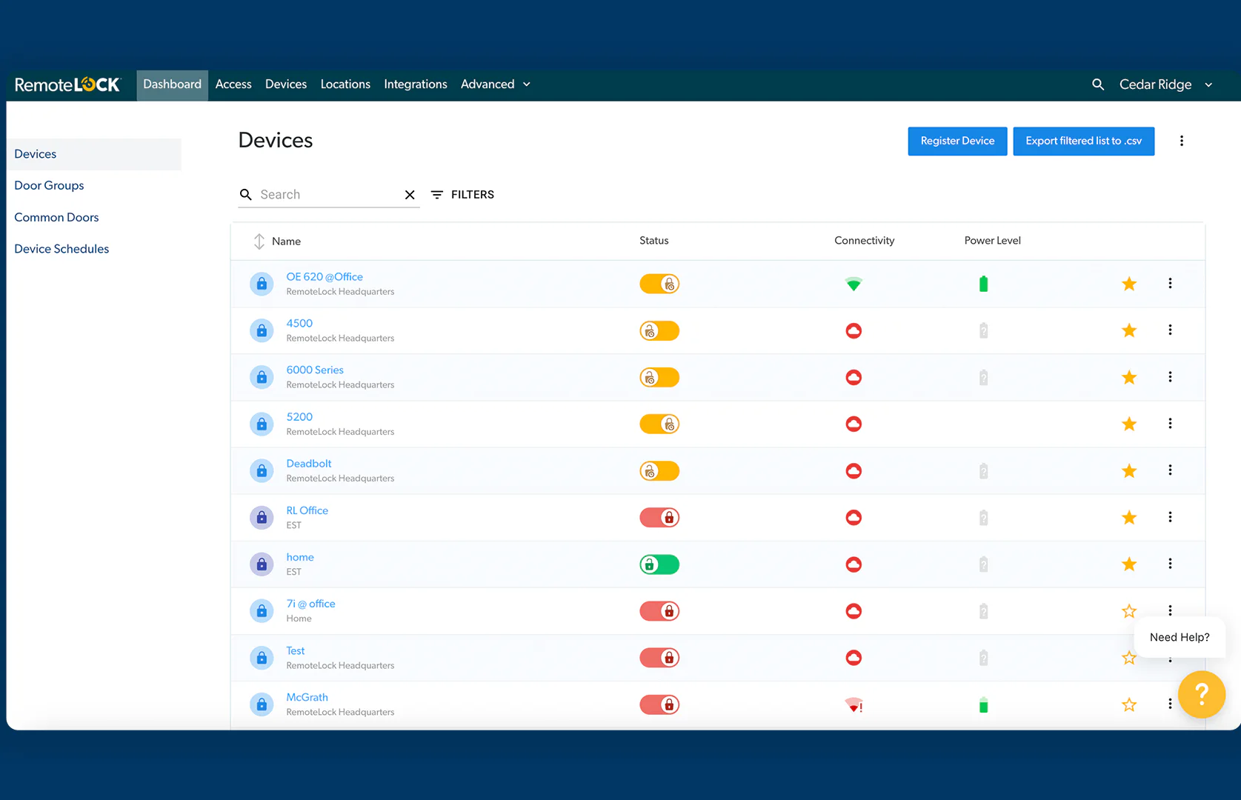Screen dimensions: 1241x800
Task: Favorite the 7i @ office star
Action: tap(1129, 611)
